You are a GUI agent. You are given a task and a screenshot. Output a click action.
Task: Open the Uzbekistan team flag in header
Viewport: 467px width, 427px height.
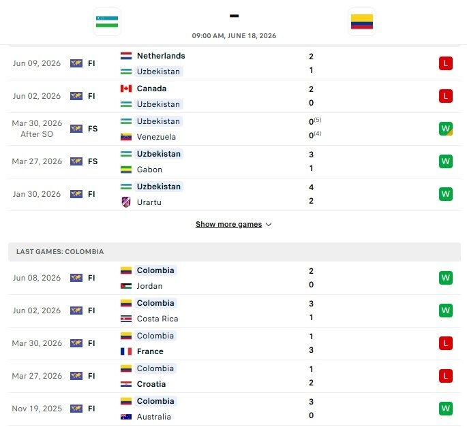[107, 22]
